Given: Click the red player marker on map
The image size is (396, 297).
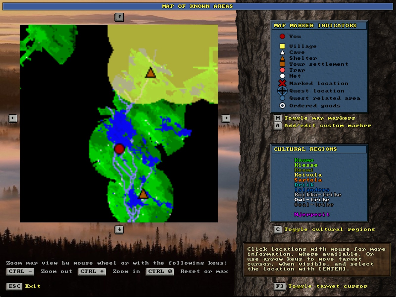Looking at the screenshot, I should tap(119, 149).
